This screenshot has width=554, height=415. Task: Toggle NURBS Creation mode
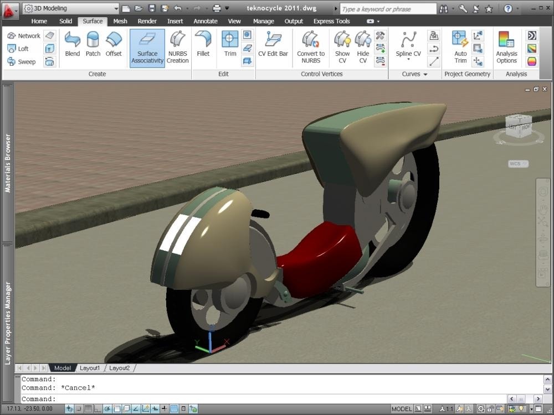click(177, 47)
